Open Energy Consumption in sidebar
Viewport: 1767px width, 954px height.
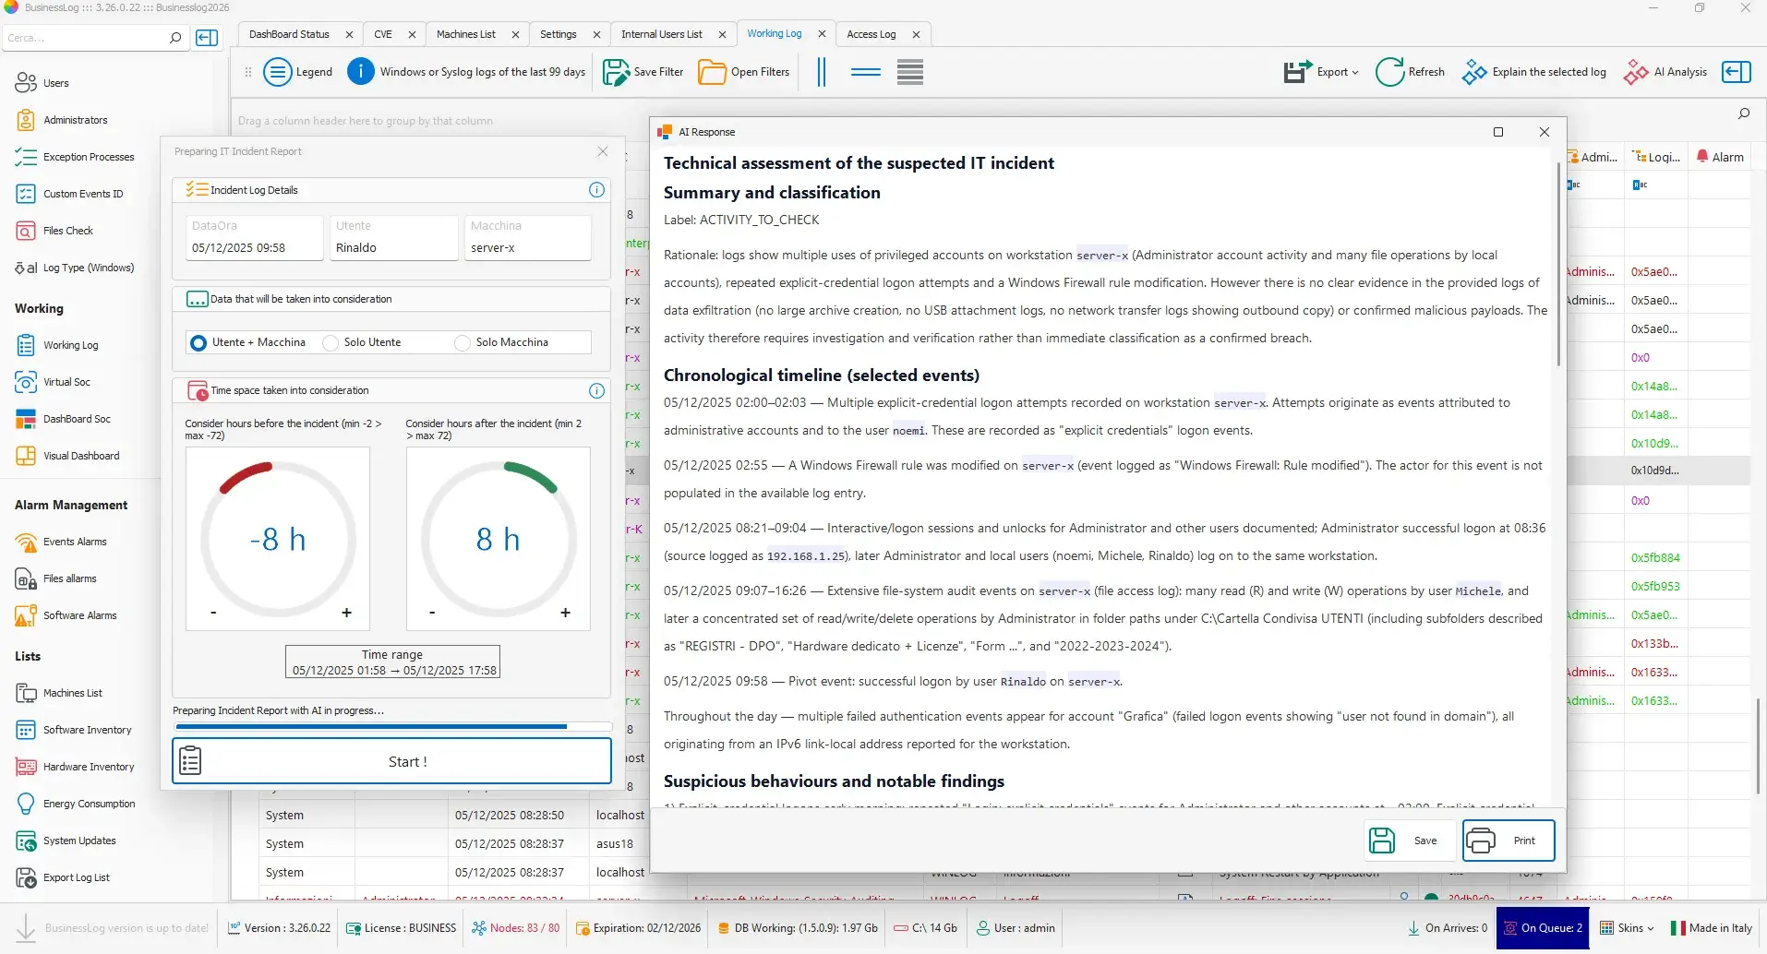tap(76, 804)
